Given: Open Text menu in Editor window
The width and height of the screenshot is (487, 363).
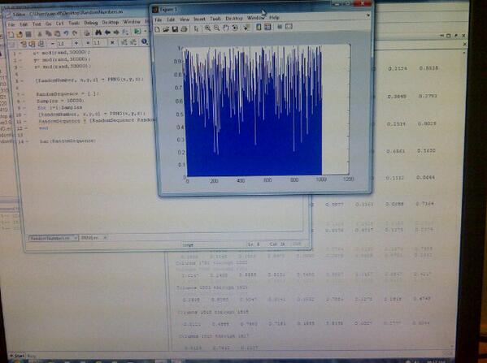Looking at the screenshot, I should 37,24.
